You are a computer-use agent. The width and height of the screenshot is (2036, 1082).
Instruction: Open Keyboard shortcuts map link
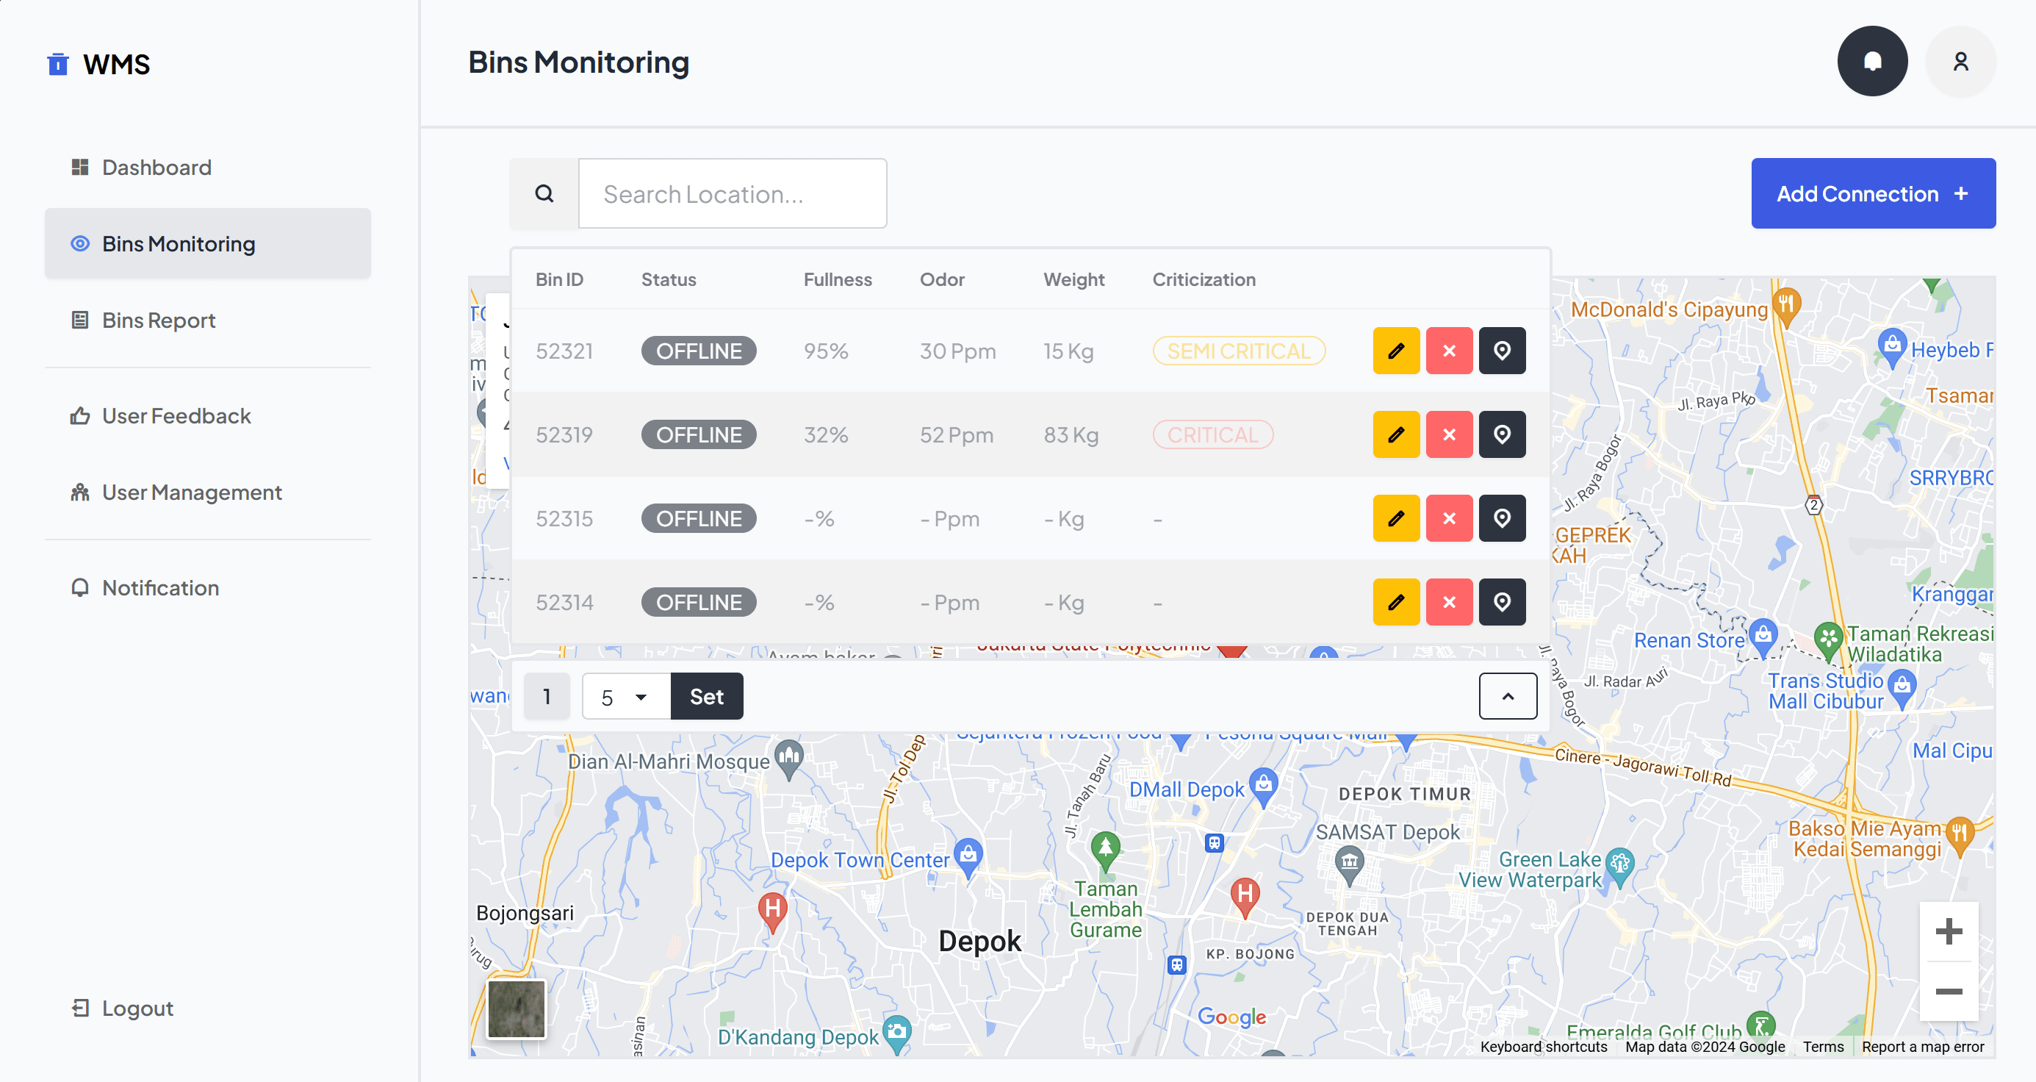tap(1543, 1047)
